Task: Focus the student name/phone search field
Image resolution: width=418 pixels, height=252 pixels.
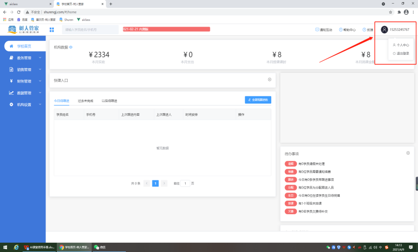Action: [x=91, y=30]
